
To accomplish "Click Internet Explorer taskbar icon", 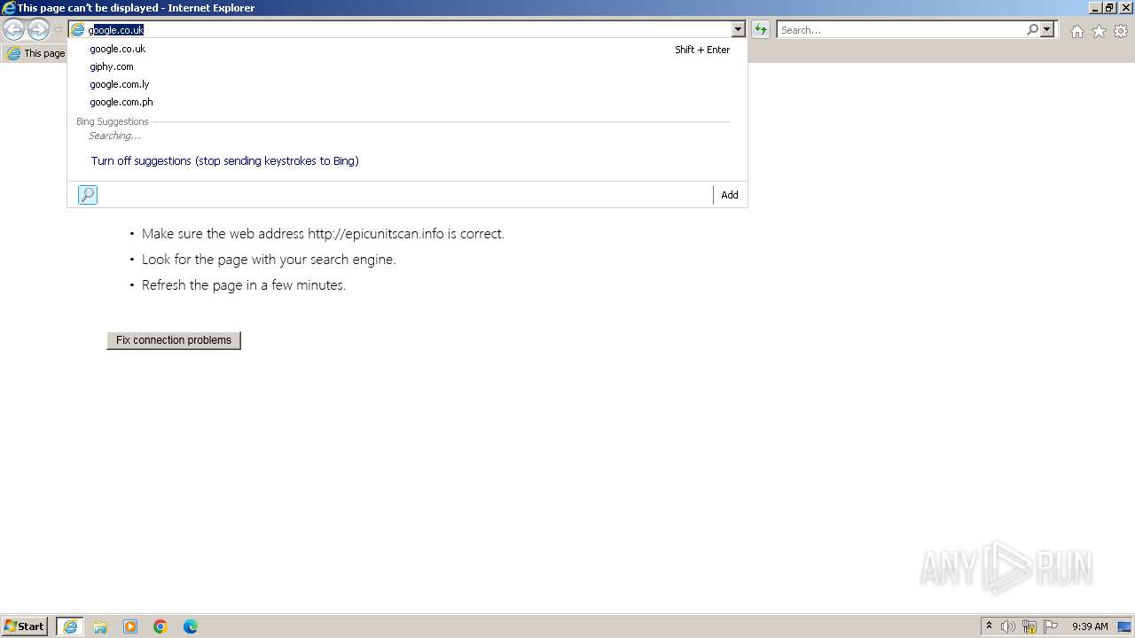I will pyautogui.click(x=70, y=626).
